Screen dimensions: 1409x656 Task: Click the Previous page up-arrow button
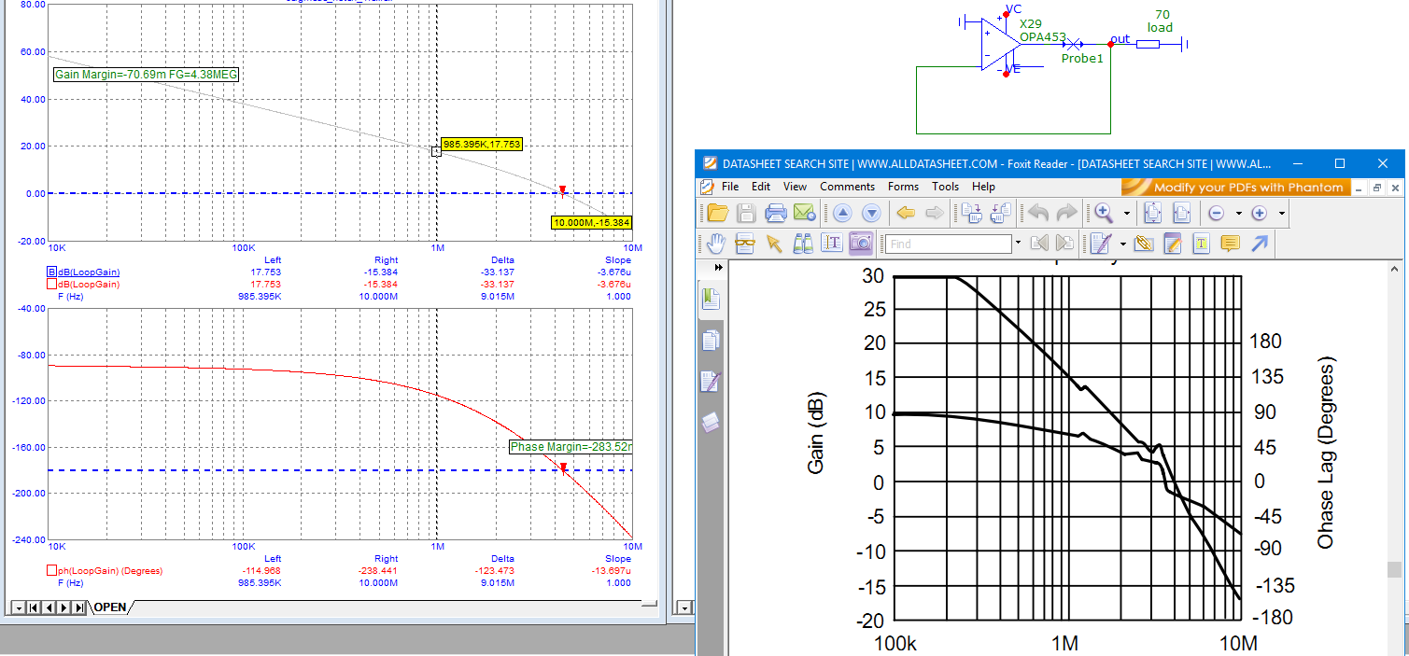coord(842,213)
